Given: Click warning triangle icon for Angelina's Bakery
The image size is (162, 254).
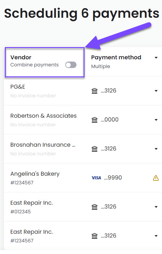Looking at the screenshot, I should [156, 178].
